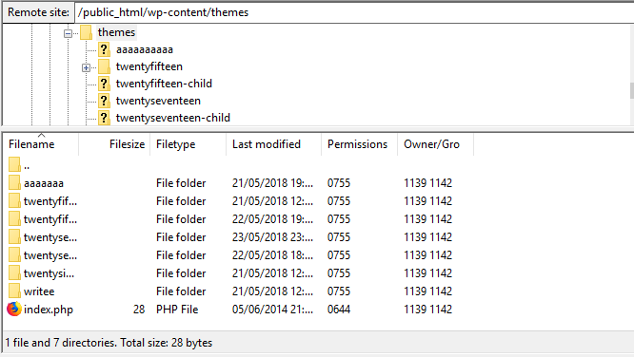This screenshot has height=357, width=634.
Task: Sort by Permissions column header
Action: pyautogui.click(x=360, y=144)
